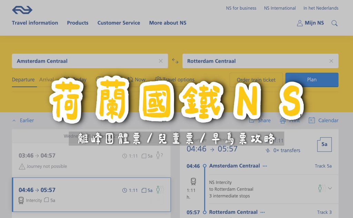Viewport: 353px width, 218px height.
Task: Open Travel options gear settings
Action: [x=158, y=80]
